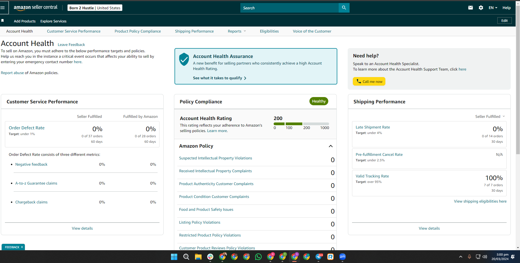Open Product Condition Customer Complaints
The image size is (520, 263).
click(x=214, y=197)
